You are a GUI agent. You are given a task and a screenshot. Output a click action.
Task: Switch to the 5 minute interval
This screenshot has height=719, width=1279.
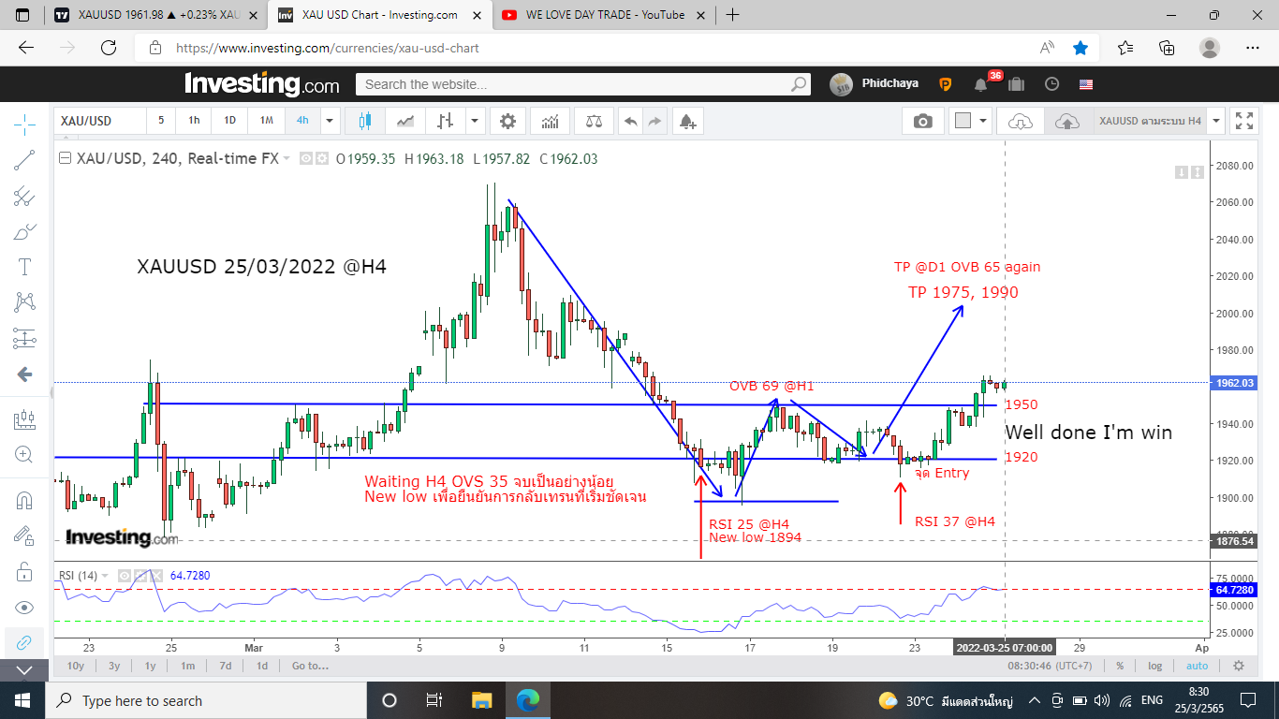pyautogui.click(x=161, y=121)
